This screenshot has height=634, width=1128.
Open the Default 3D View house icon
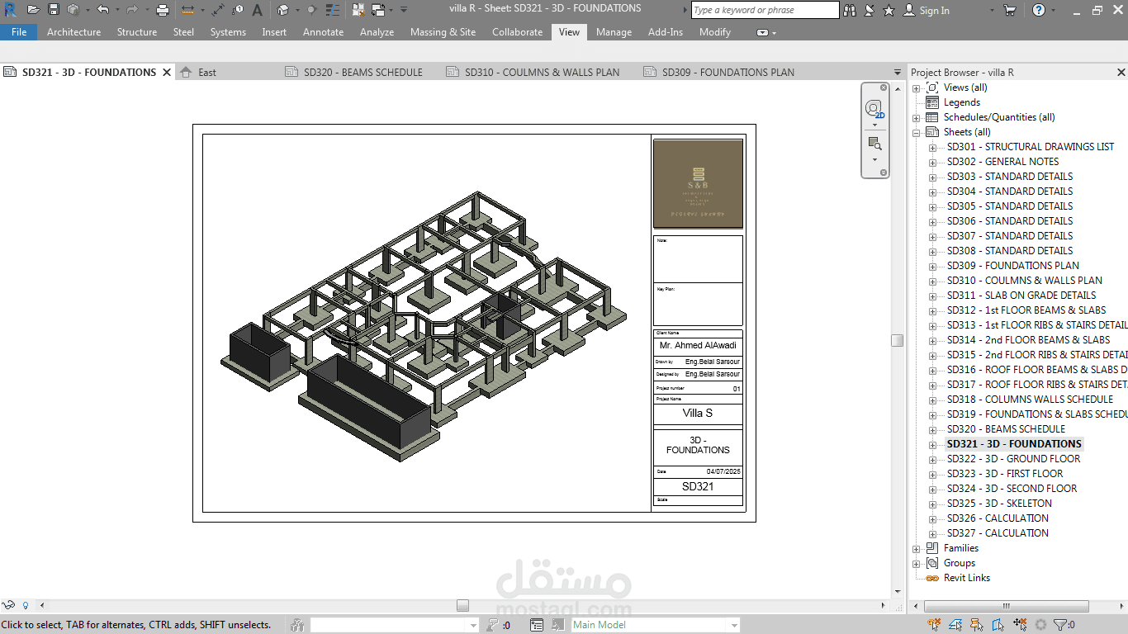pos(283,10)
